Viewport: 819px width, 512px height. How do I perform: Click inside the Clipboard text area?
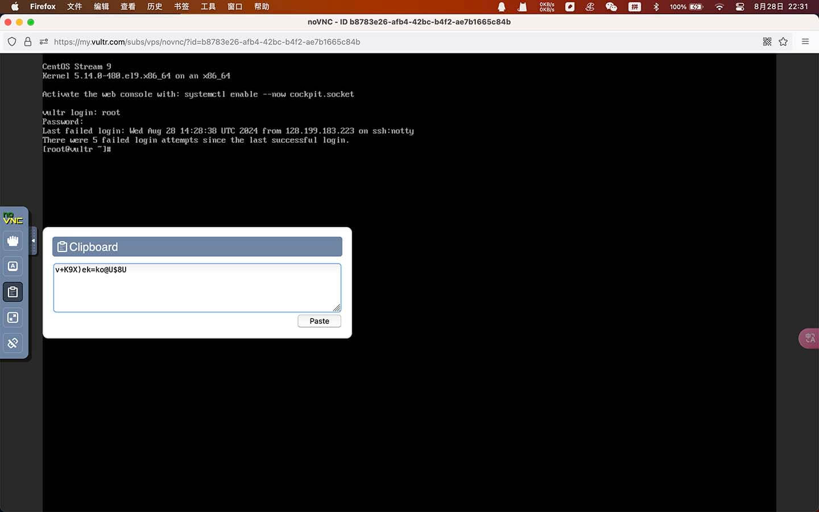[197, 288]
